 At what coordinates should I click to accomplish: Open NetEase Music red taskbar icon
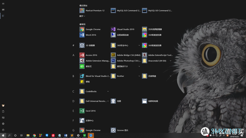53,135
